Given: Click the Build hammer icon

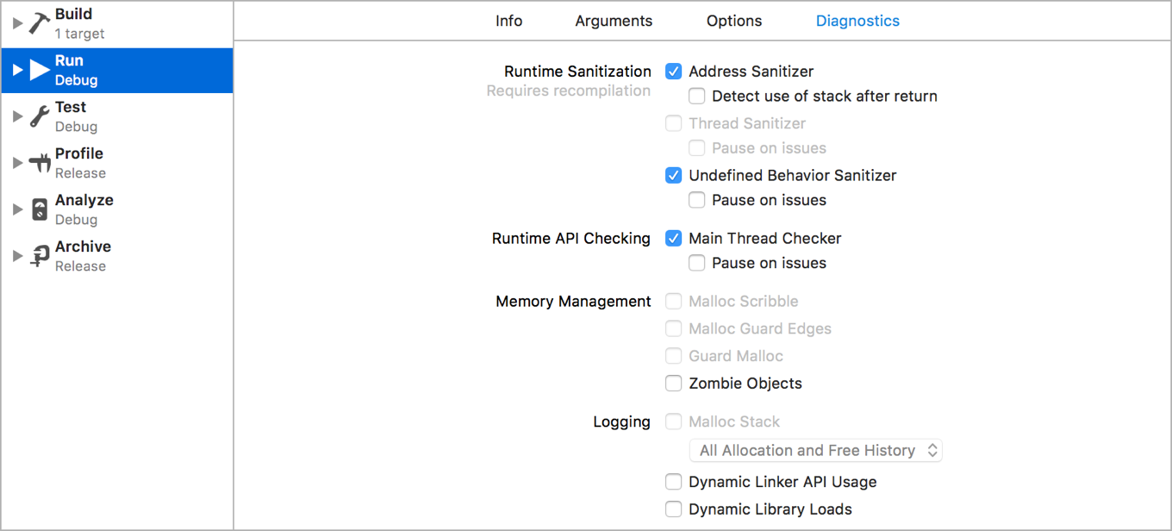Looking at the screenshot, I should [x=39, y=23].
